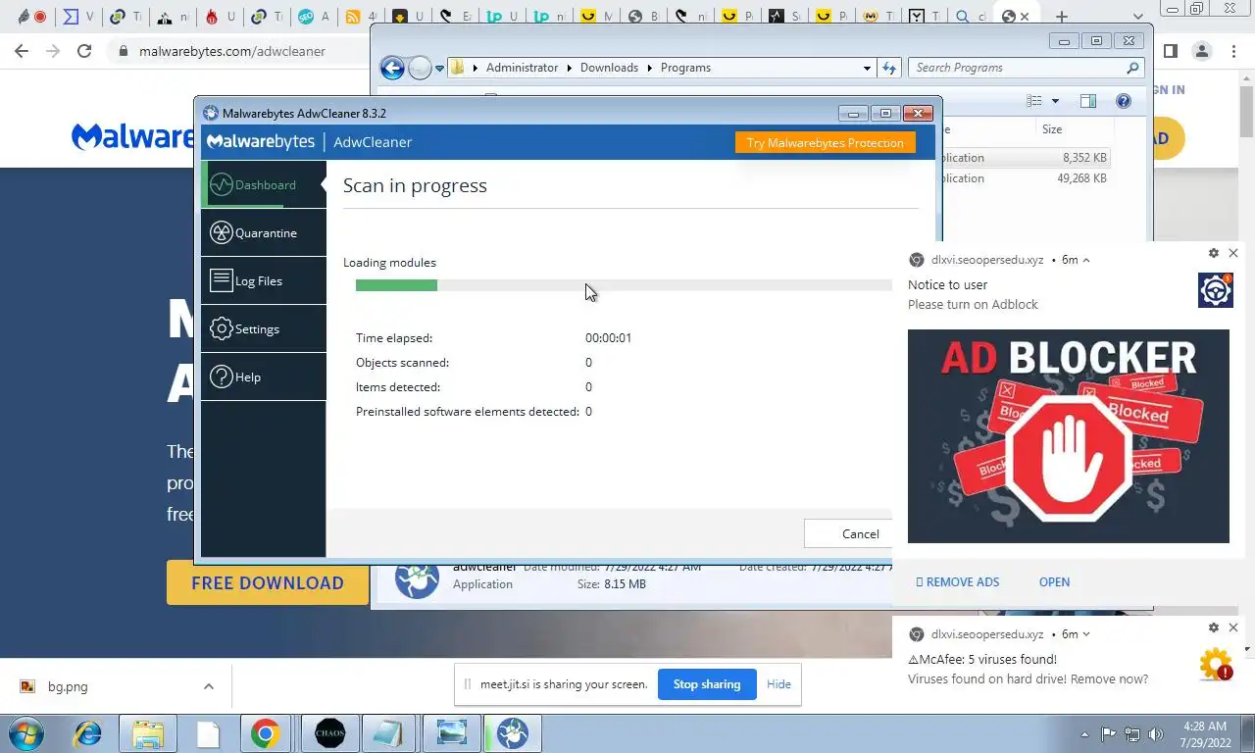Click adwcleaner icon in Explorer details pane
The width and height of the screenshot is (1255, 753).
(417, 578)
